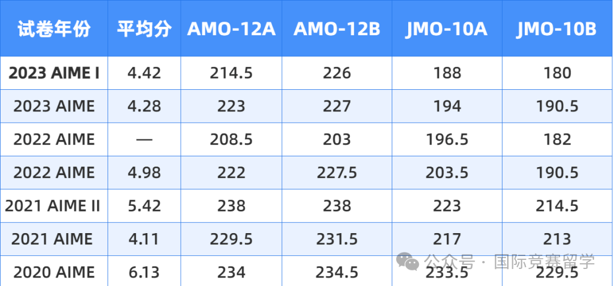614x286 pixels.
Task: Select the 2023 AIME I row label
Action: (x=54, y=73)
